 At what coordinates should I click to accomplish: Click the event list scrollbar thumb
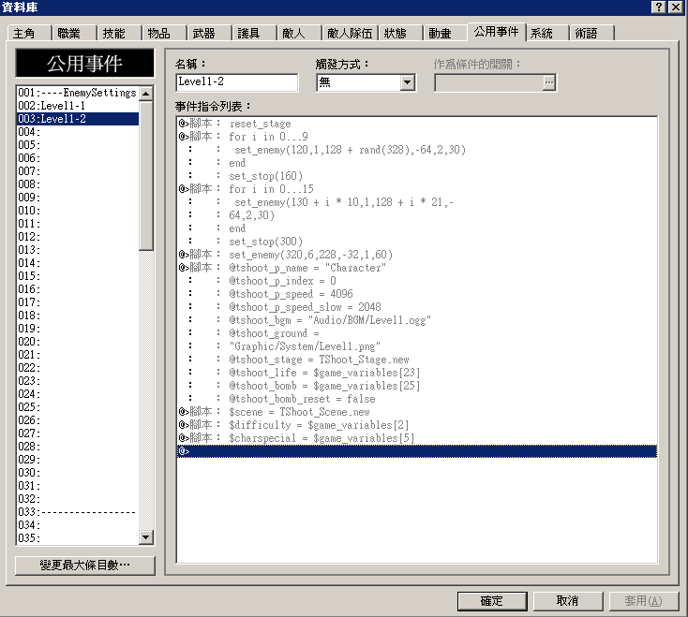click(x=145, y=175)
